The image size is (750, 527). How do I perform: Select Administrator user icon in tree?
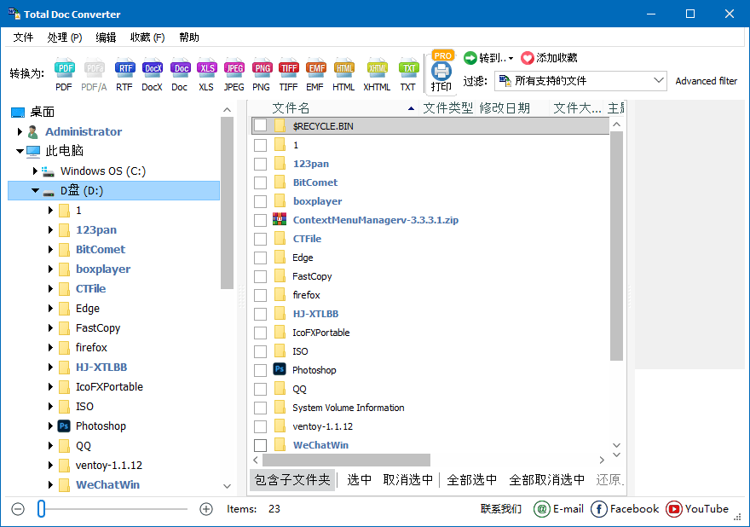pyautogui.click(x=32, y=131)
